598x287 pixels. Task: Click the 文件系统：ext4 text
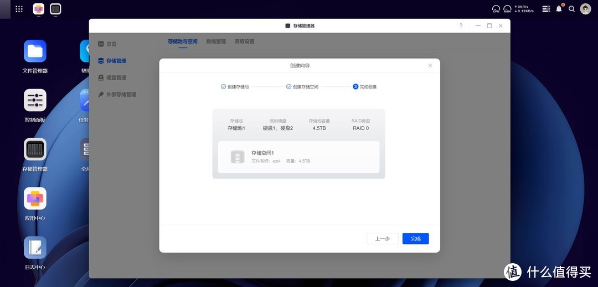coord(266,161)
